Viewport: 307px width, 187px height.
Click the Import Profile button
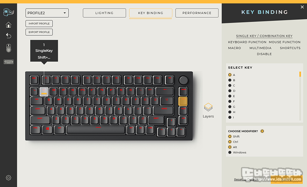click(39, 23)
